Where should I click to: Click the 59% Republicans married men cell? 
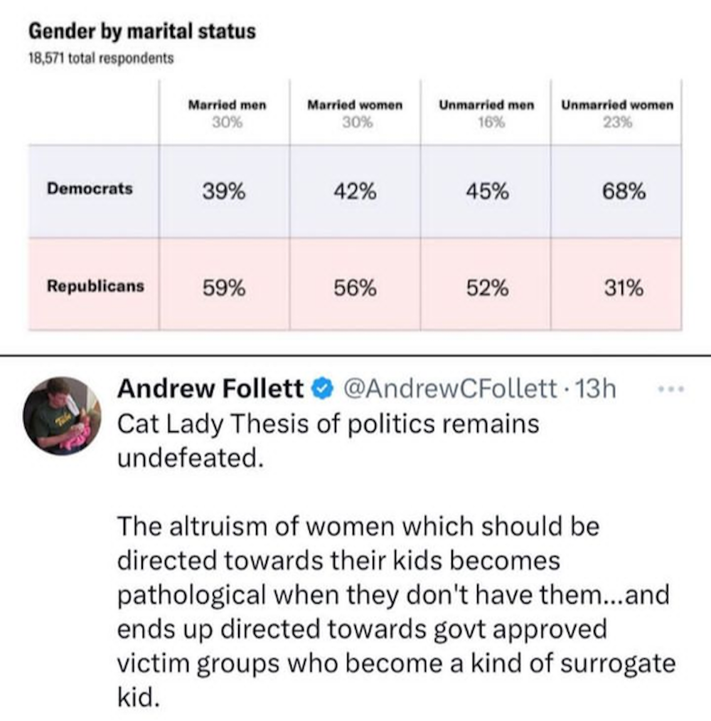click(x=224, y=288)
